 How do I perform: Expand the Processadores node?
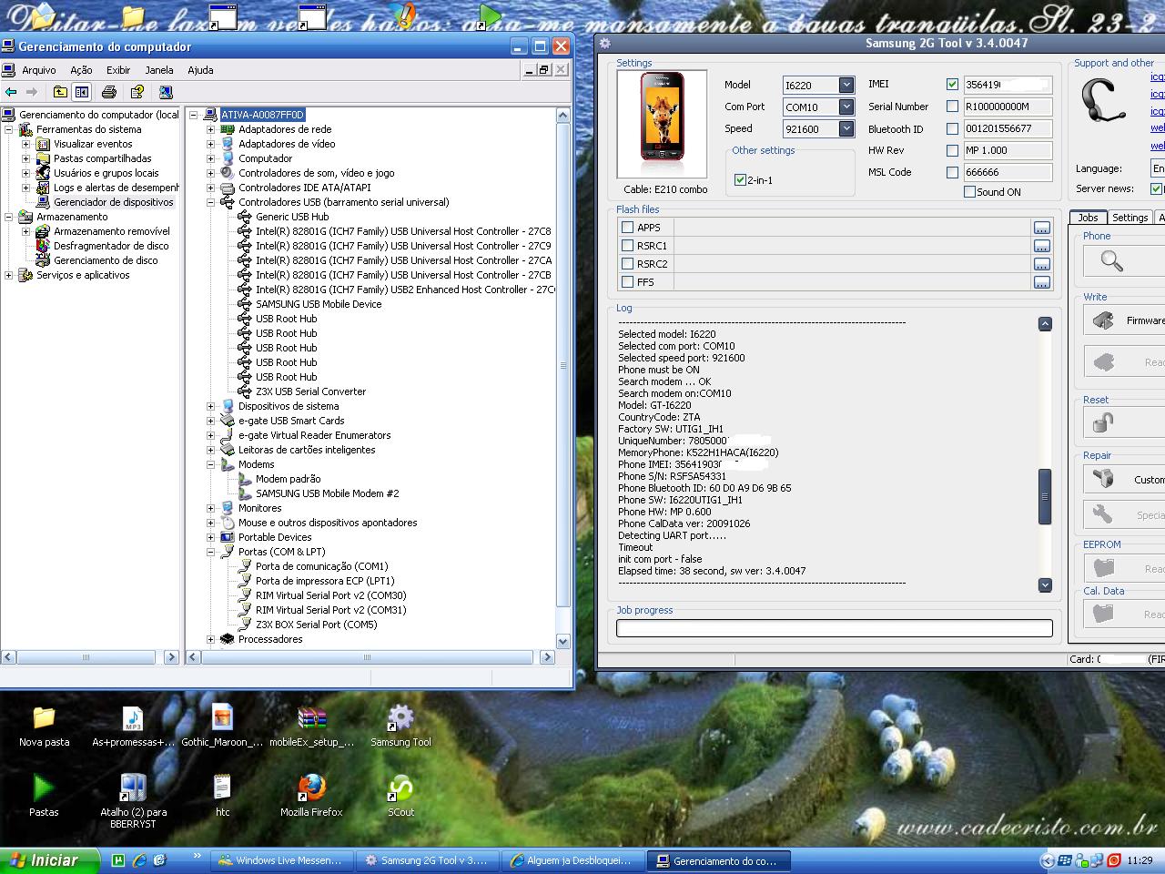211,639
